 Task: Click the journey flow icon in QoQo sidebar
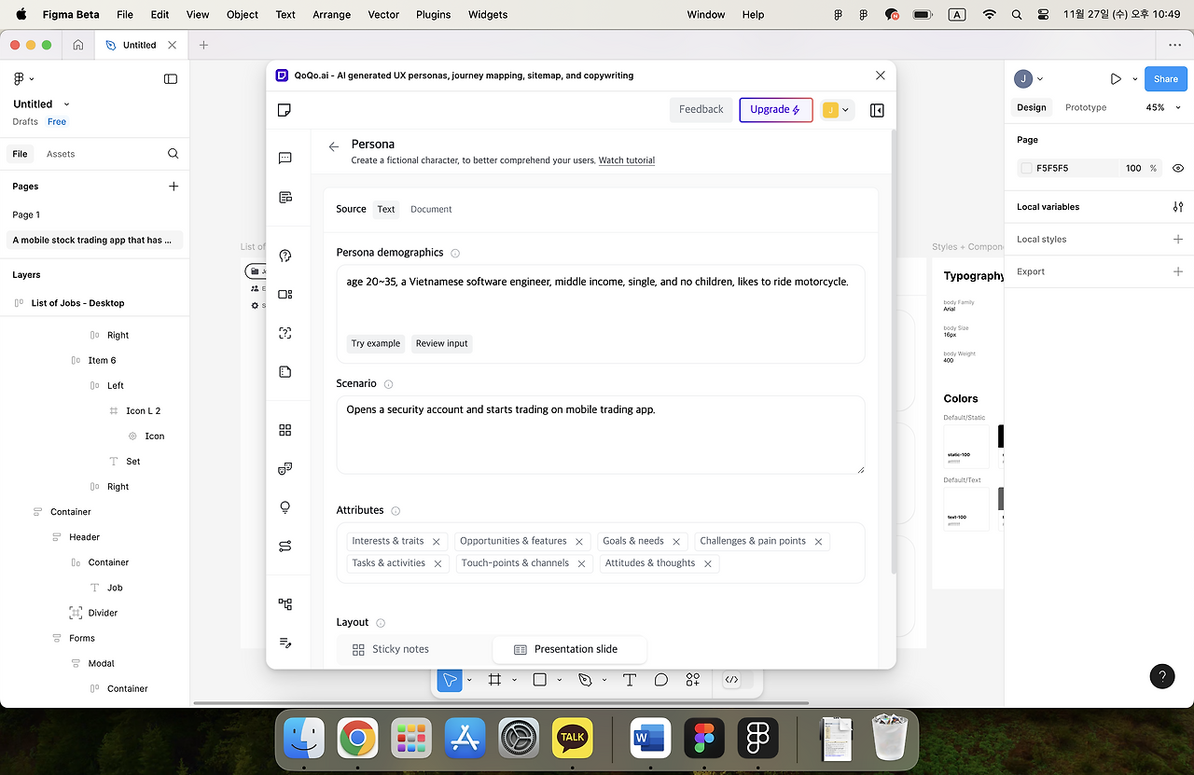click(285, 546)
